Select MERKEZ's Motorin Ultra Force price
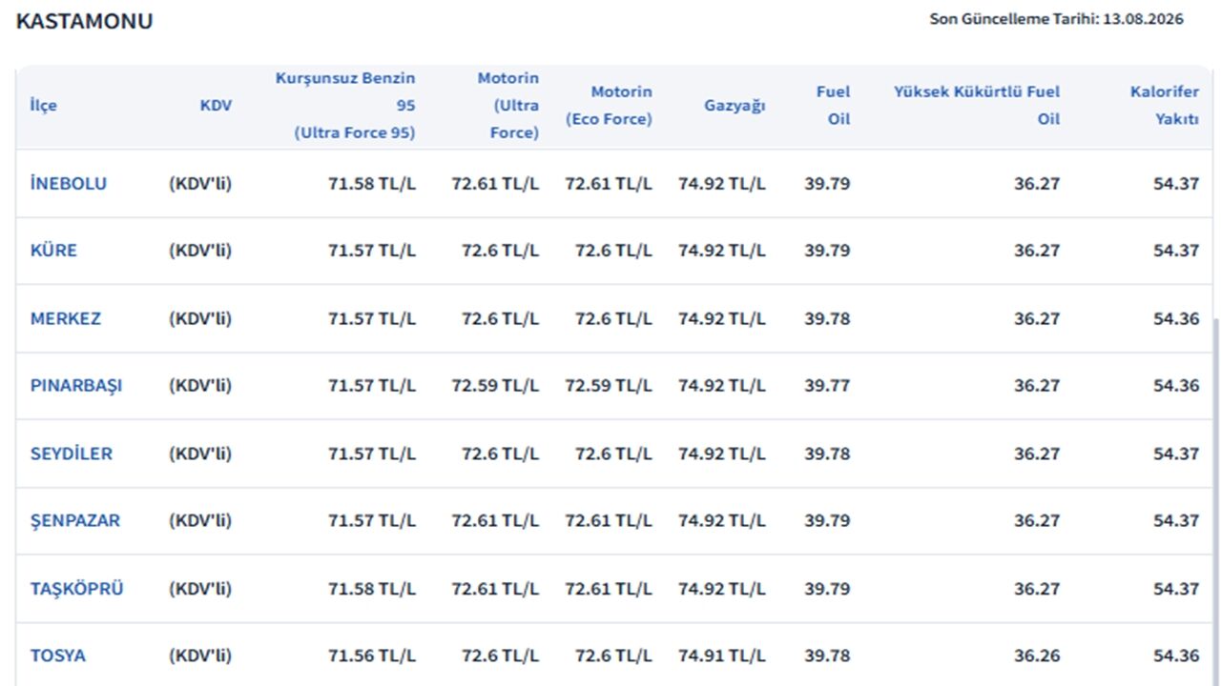The height and width of the screenshot is (686, 1221). (500, 318)
